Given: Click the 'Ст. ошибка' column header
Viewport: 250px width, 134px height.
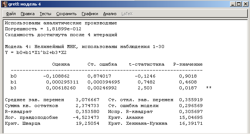Looking at the screenshot, I should click(102, 64).
